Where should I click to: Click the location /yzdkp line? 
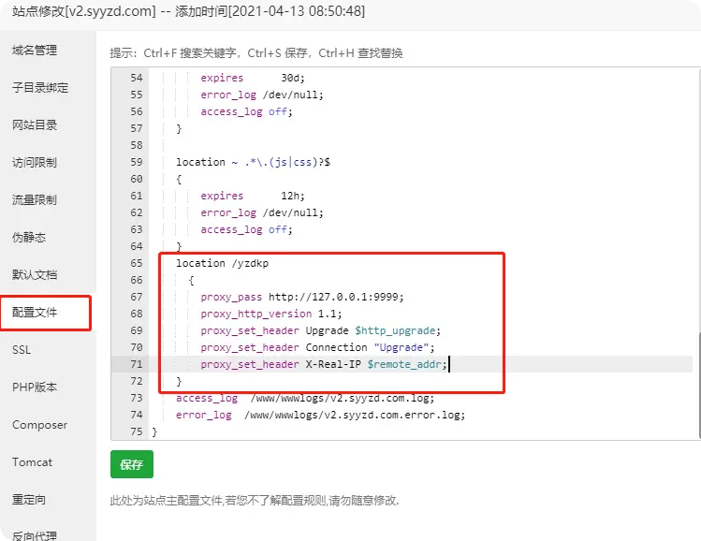coord(222,263)
